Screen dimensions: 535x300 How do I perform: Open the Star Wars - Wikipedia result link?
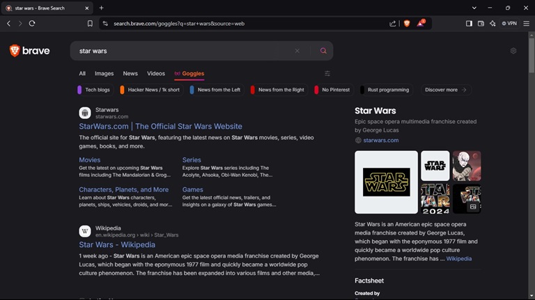(117, 245)
